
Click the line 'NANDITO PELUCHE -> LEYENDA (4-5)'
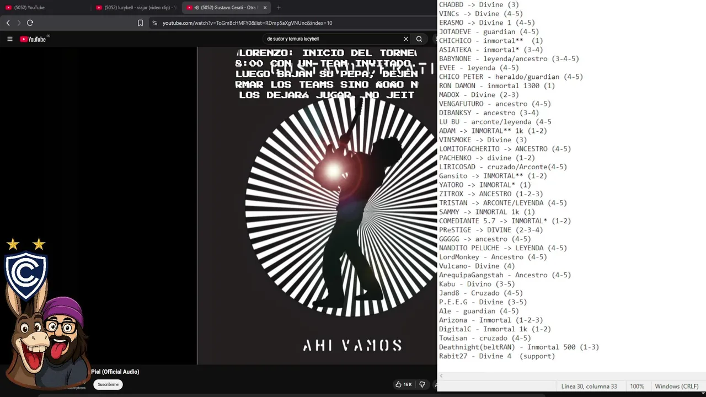pos(503,248)
